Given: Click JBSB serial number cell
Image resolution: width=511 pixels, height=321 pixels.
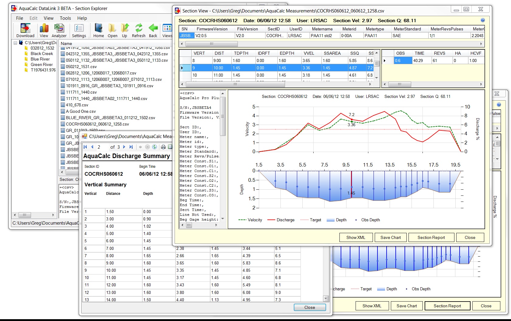Looking at the screenshot, I should pos(186,36).
